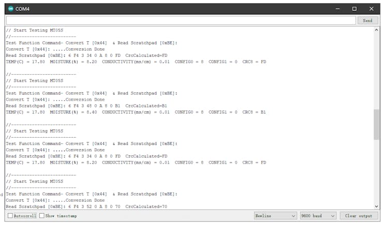Click the scratchpad line ending 'CrcCalculated=70'

(x=87, y=206)
